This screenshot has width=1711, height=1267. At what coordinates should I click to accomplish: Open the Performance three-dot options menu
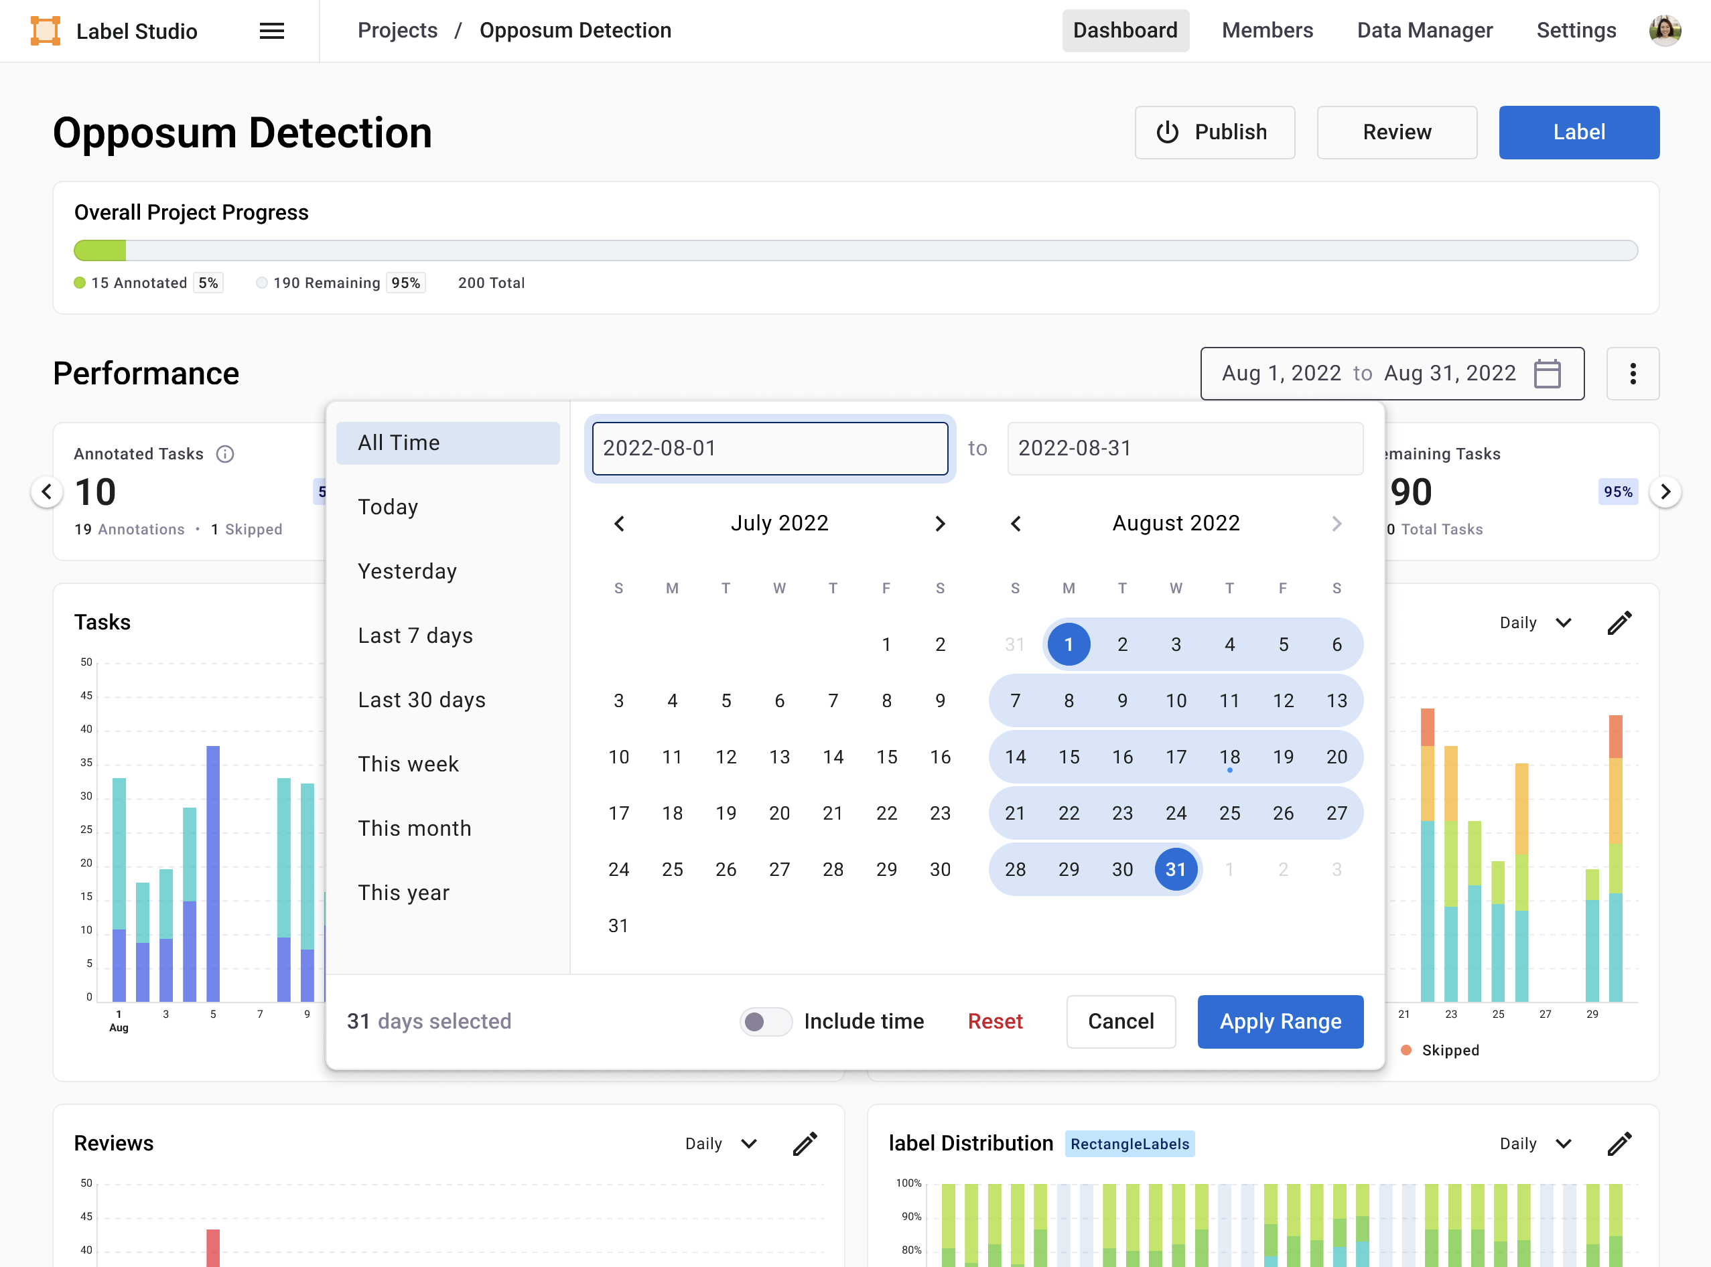click(1632, 374)
